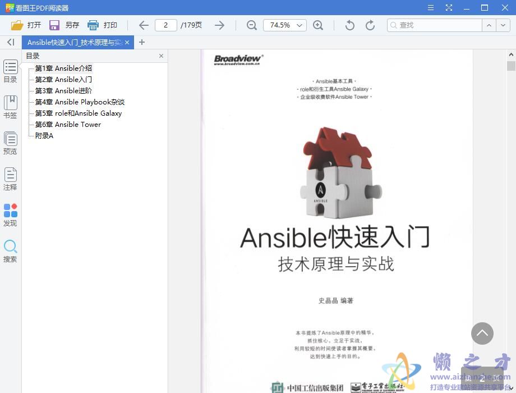Screen dimensions: 516x393
Task: Click the 看图王PDF阅读器 app logo
Action: click(10, 7)
